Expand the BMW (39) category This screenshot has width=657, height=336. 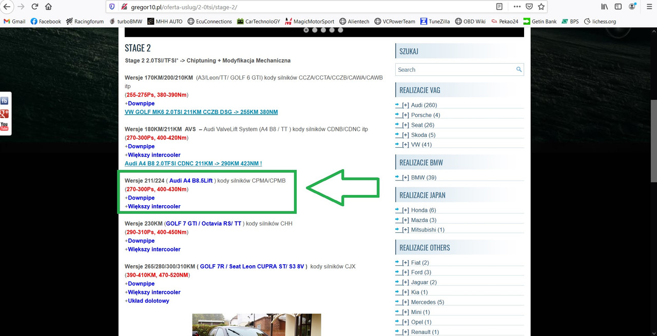405,177
